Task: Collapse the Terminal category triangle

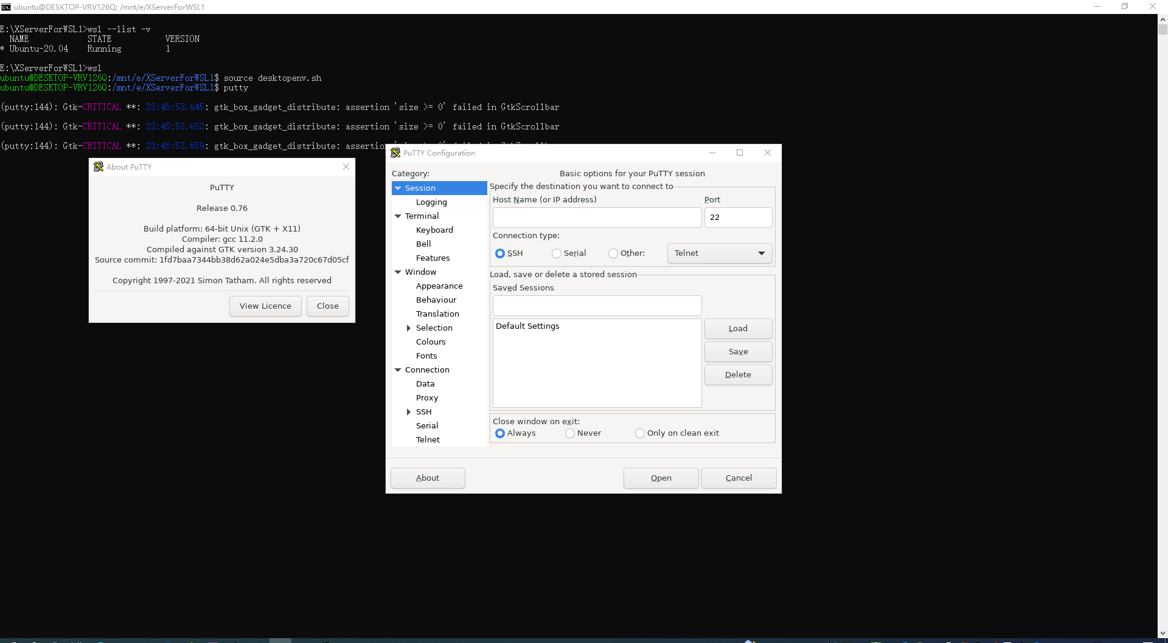Action: 398,216
